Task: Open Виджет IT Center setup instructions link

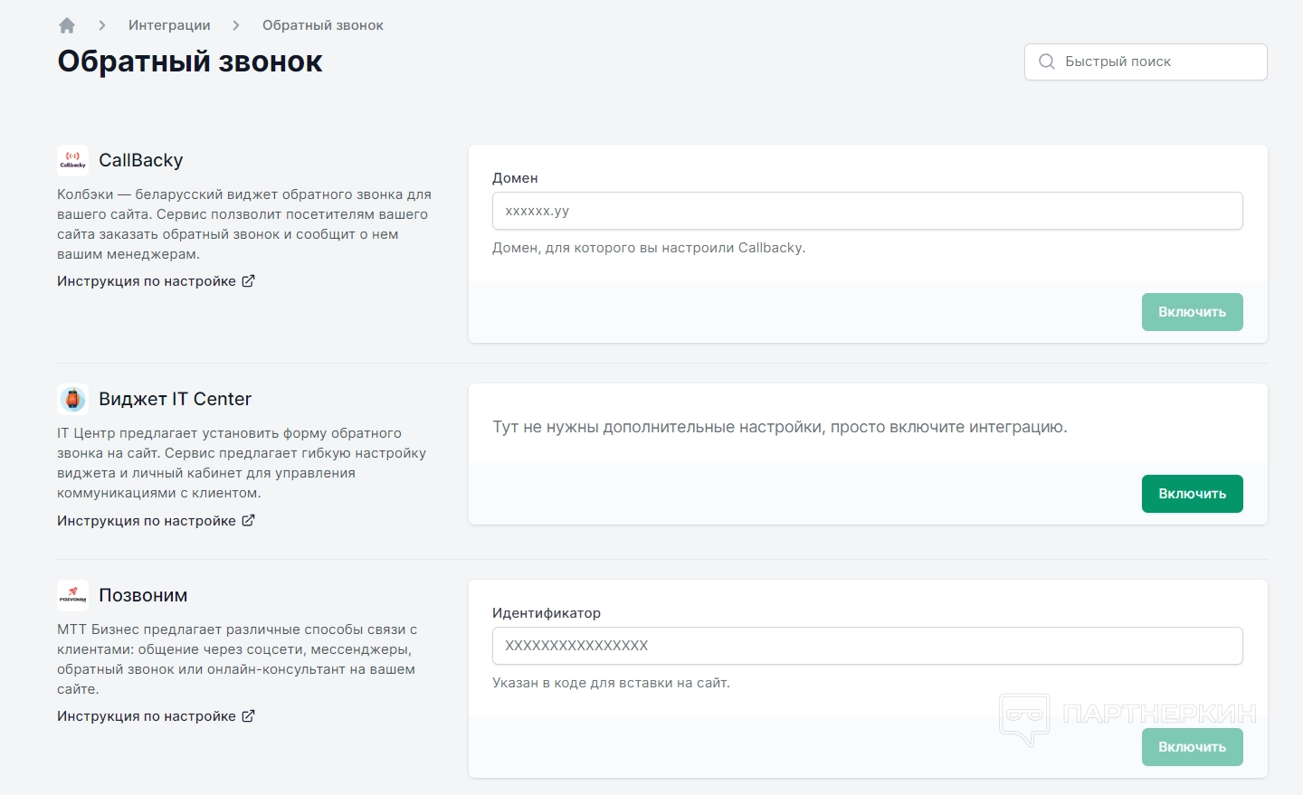Action: [147, 521]
